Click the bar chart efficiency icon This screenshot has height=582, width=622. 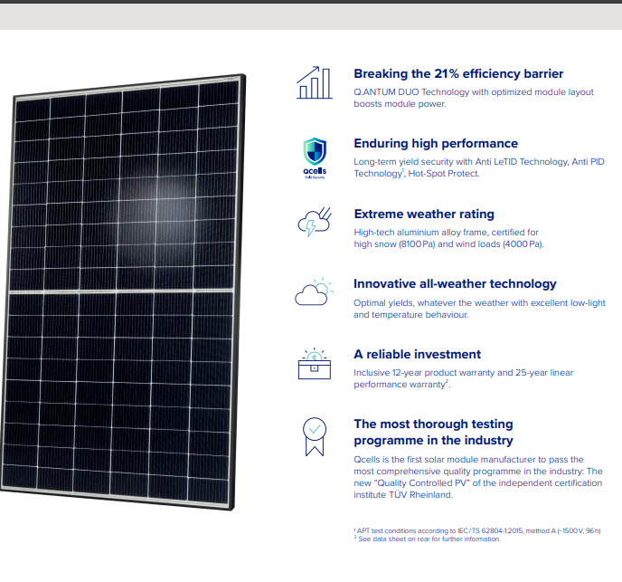pyautogui.click(x=315, y=82)
